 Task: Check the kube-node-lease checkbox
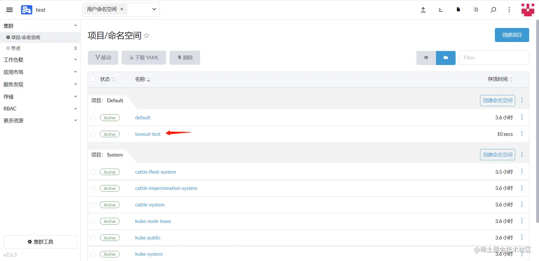(x=93, y=221)
